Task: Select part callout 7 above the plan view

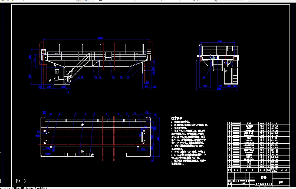Action: tap(75, 114)
